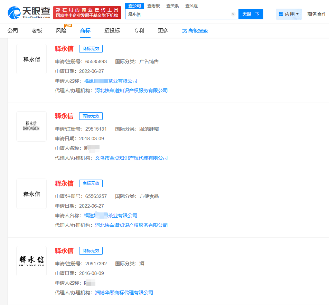Viewport: 329px width, 305px height.
Task: Select the 查风险 search tab
Action: tap(191, 6)
